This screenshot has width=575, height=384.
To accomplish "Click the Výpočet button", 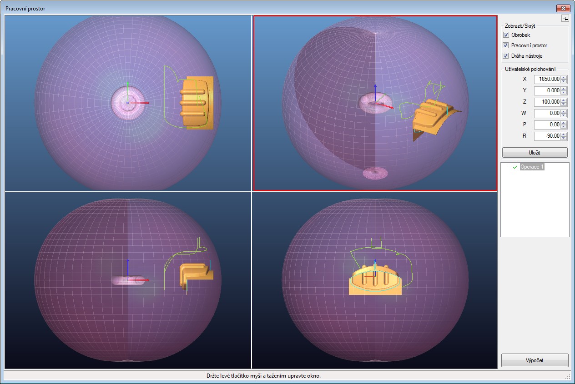I will tap(535, 360).
